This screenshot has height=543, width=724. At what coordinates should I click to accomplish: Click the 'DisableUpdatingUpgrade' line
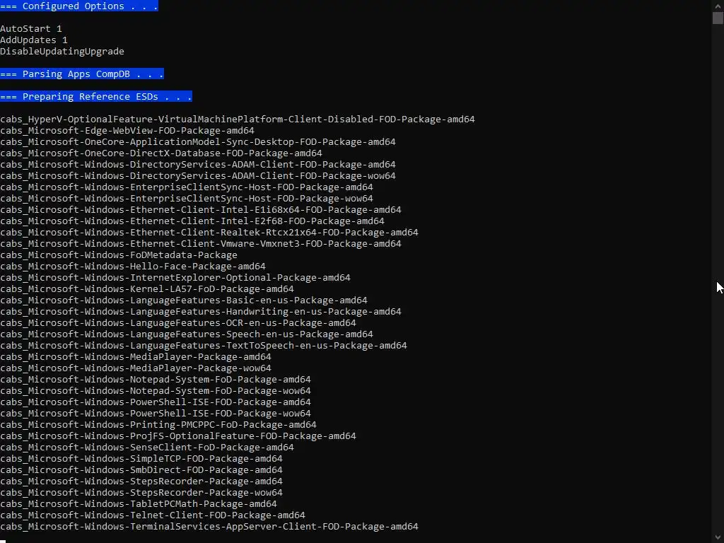[x=62, y=51]
